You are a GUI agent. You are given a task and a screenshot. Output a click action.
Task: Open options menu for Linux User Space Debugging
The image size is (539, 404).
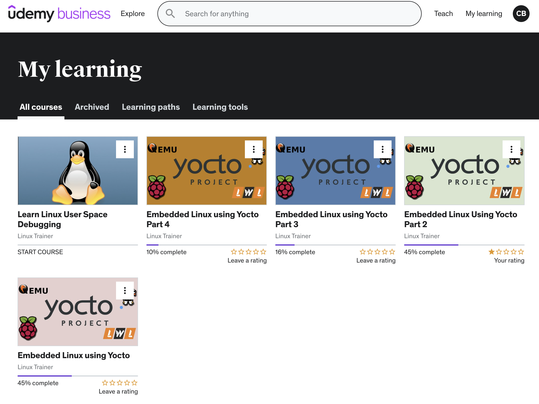tap(125, 149)
